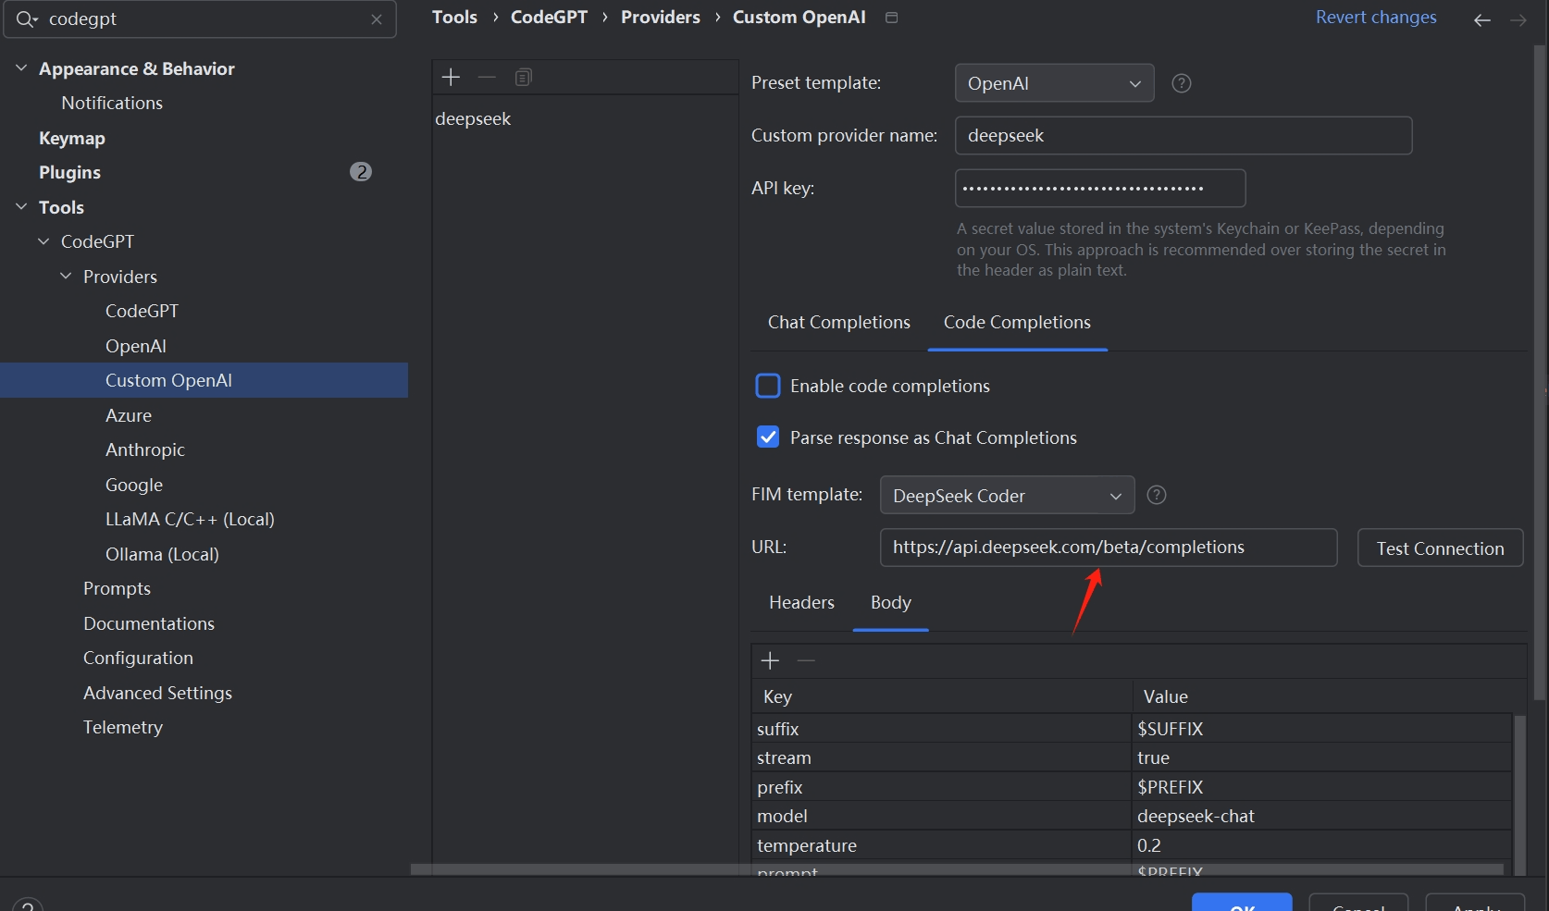Click the settings search field
Image resolution: width=1549 pixels, height=911 pixels.
(200, 19)
